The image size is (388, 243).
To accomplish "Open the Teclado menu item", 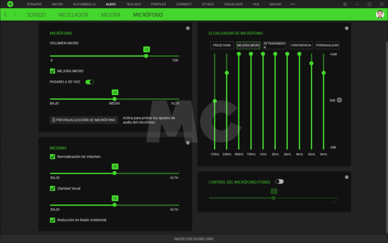I will point(133,4).
